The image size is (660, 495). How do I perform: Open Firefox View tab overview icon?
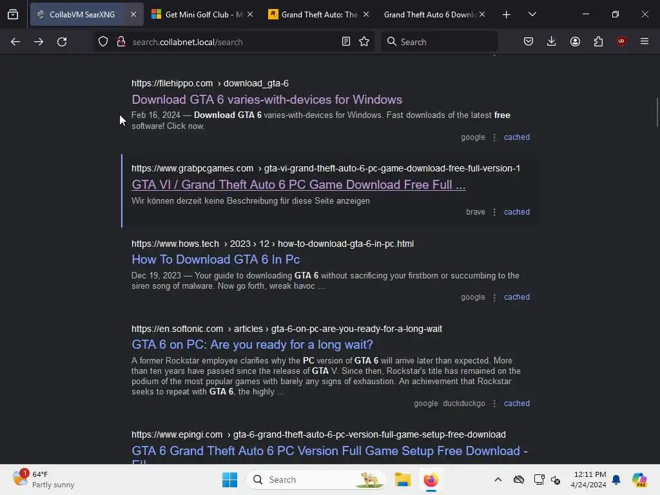pos(13,15)
